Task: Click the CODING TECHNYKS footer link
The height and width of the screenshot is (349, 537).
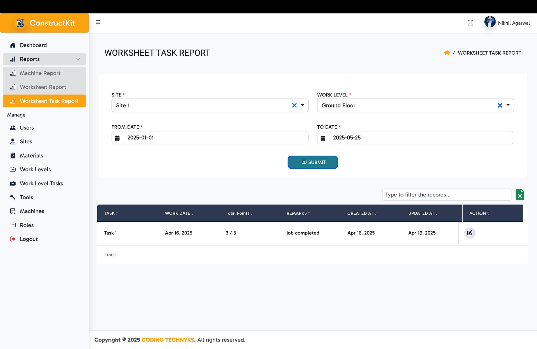Action: (168, 340)
